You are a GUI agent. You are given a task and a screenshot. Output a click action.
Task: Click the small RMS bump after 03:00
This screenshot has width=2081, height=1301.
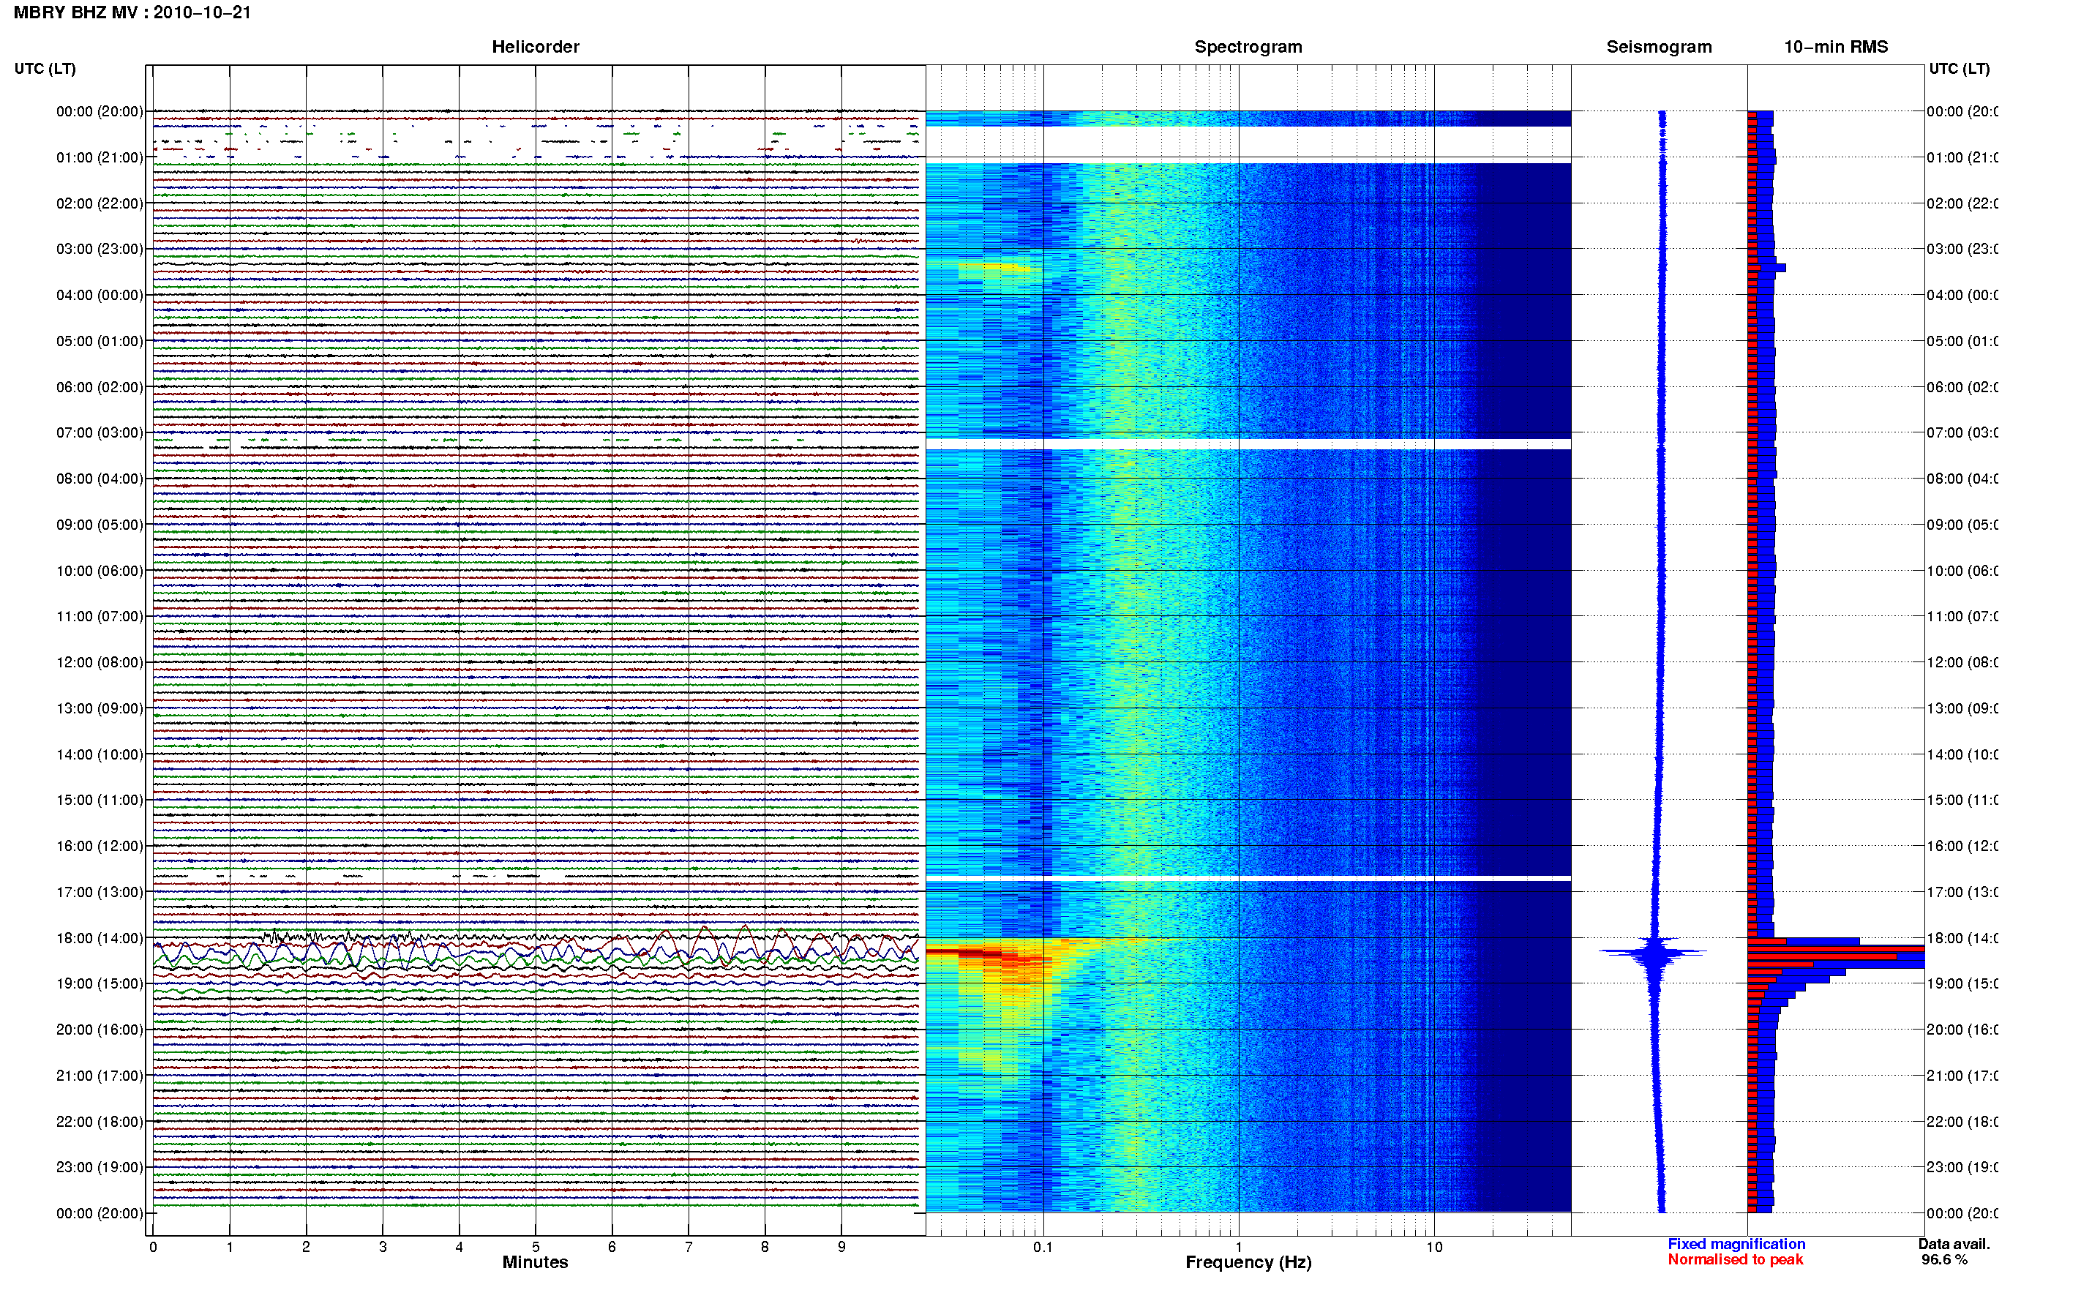(1767, 268)
